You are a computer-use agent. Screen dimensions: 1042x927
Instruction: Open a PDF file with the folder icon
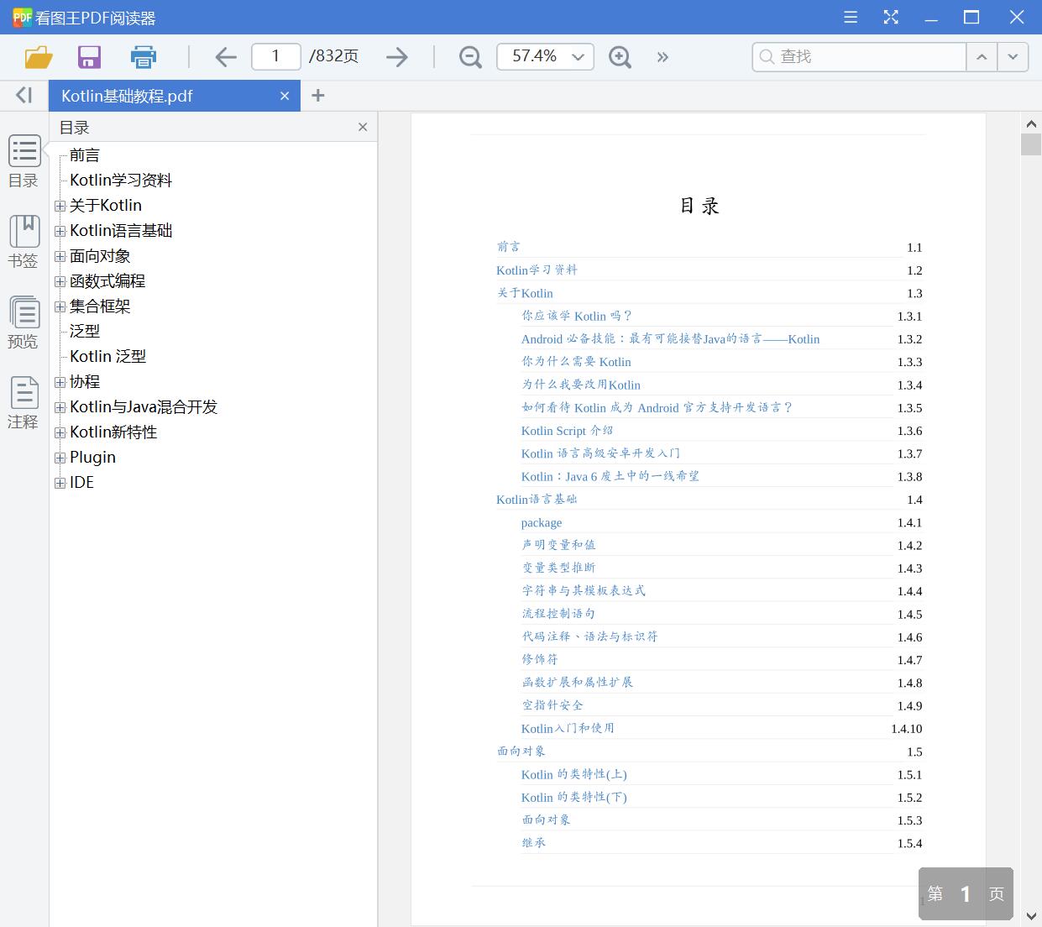38,56
